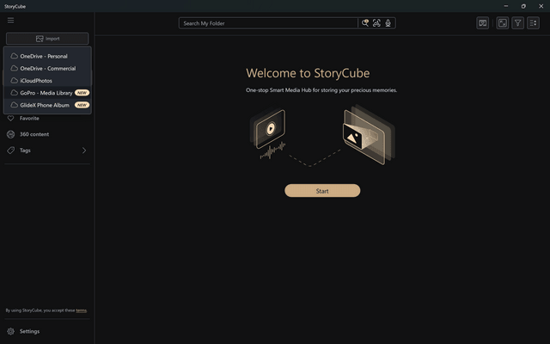This screenshot has height=344, width=550.
Task: Select GoPro - Media Library entry
Action: coord(47,93)
